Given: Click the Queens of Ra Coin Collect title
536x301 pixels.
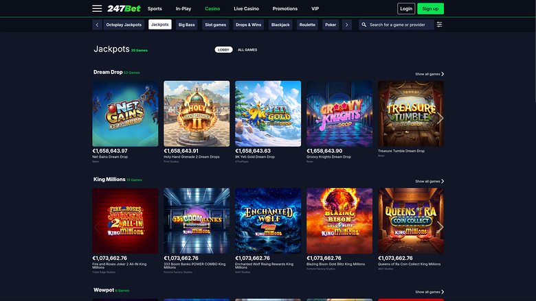Looking at the screenshot, I should [409, 264].
